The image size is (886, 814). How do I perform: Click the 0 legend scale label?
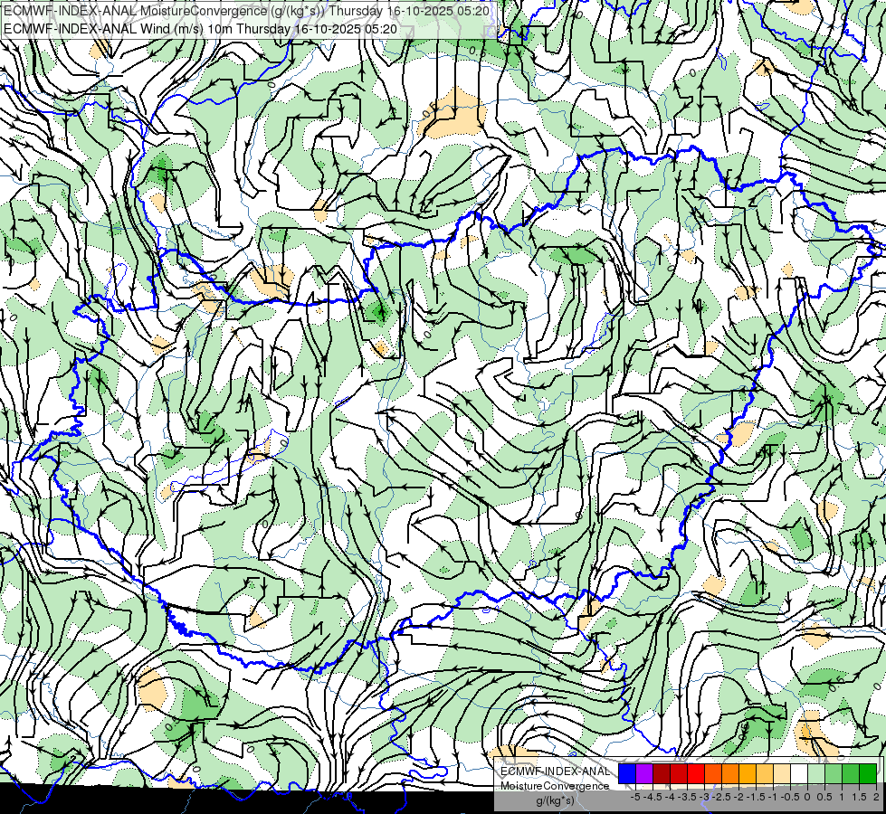(807, 797)
